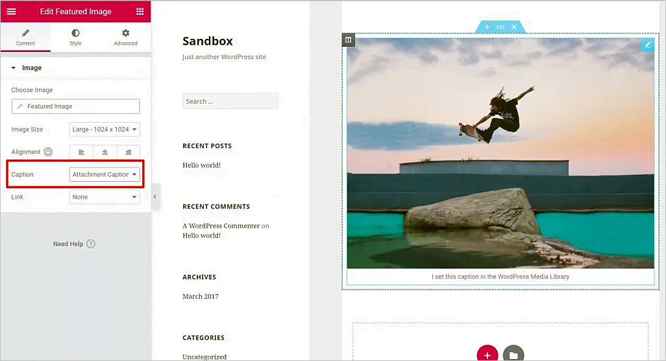Viewport: 666px width, 361px height.
Task: Switch to the Style tab
Action: click(x=75, y=38)
